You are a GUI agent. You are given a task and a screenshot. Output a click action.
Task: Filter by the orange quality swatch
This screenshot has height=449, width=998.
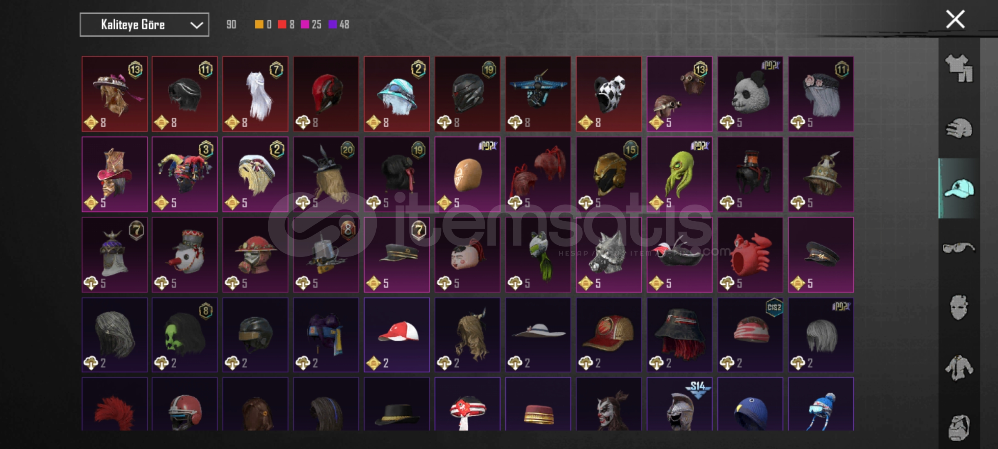tap(259, 25)
